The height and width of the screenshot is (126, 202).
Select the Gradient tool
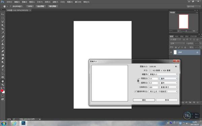pyautogui.click(x=3, y=55)
